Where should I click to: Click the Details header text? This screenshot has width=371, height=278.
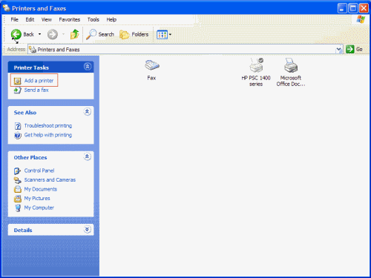tap(23, 230)
